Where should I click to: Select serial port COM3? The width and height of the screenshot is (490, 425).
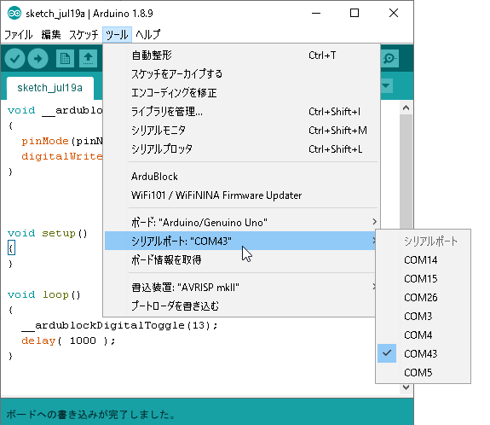[424, 317]
